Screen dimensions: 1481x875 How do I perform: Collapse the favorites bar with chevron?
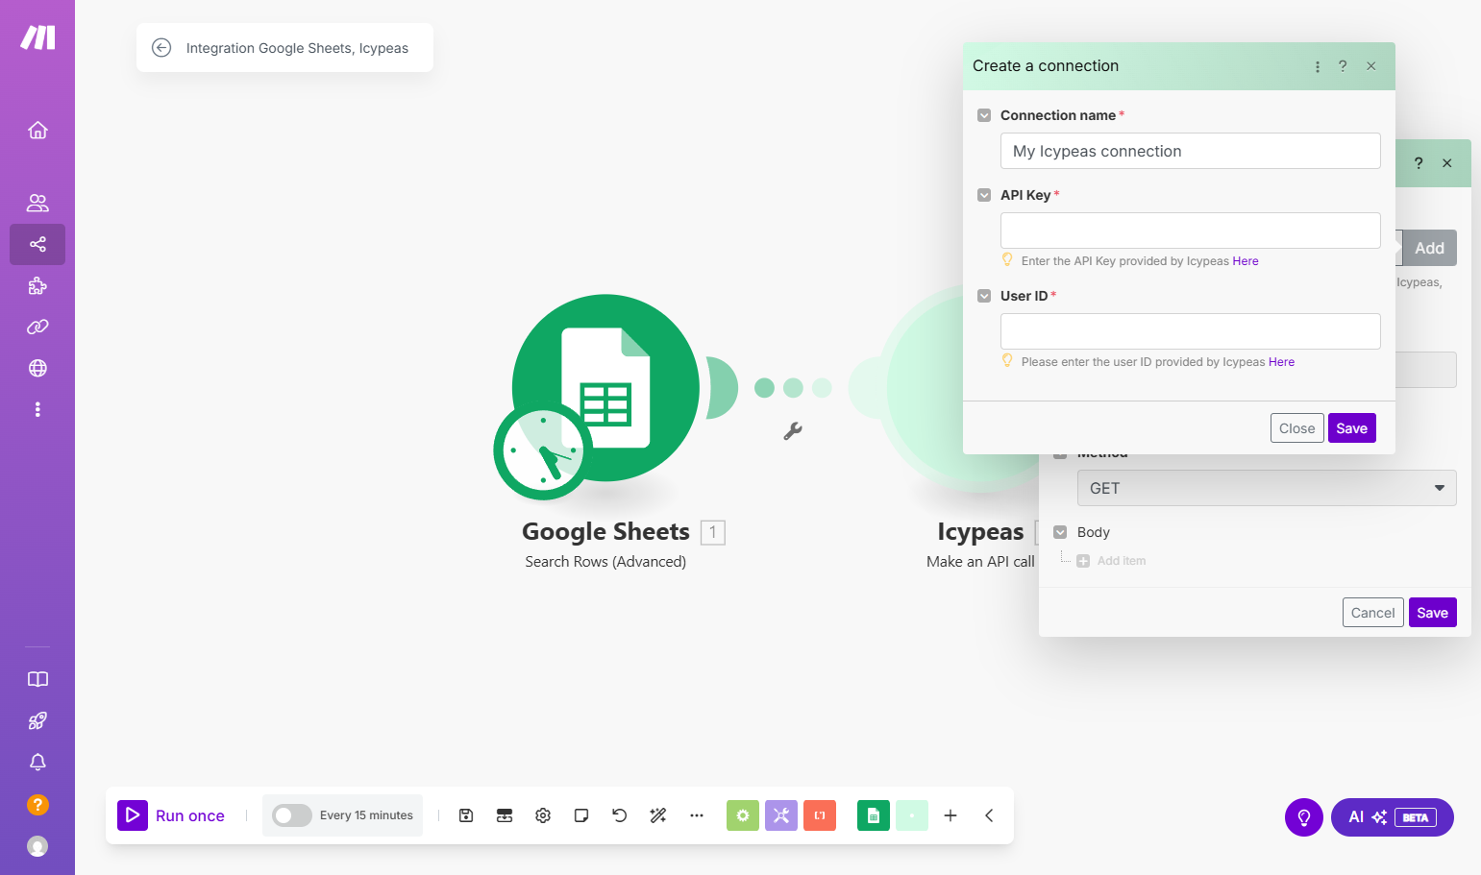989,815
